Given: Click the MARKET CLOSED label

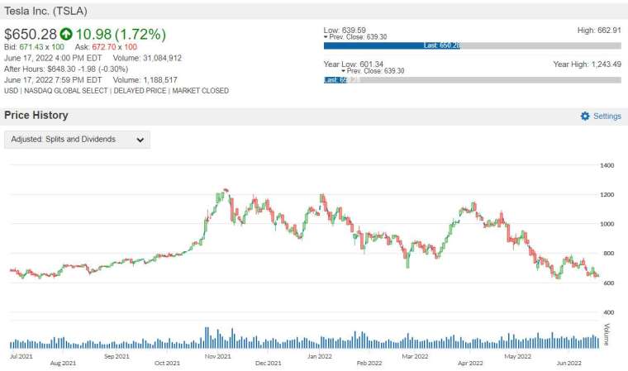Looking at the screenshot, I should 200,91.
